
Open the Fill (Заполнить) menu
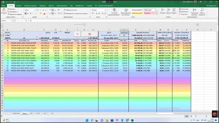coord(184,12)
